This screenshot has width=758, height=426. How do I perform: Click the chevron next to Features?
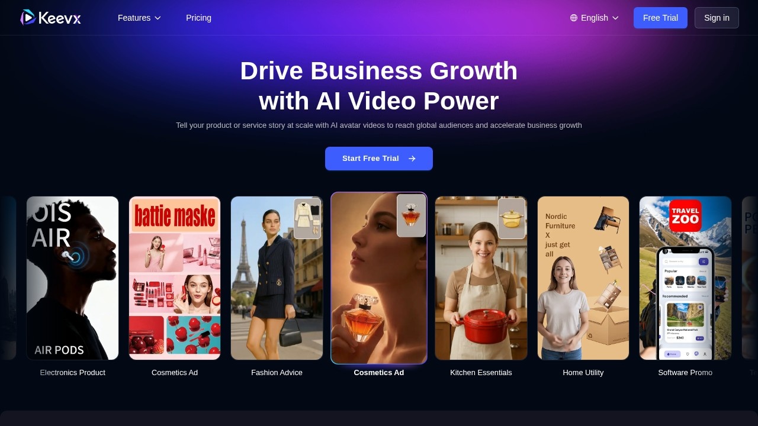[158, 18]
